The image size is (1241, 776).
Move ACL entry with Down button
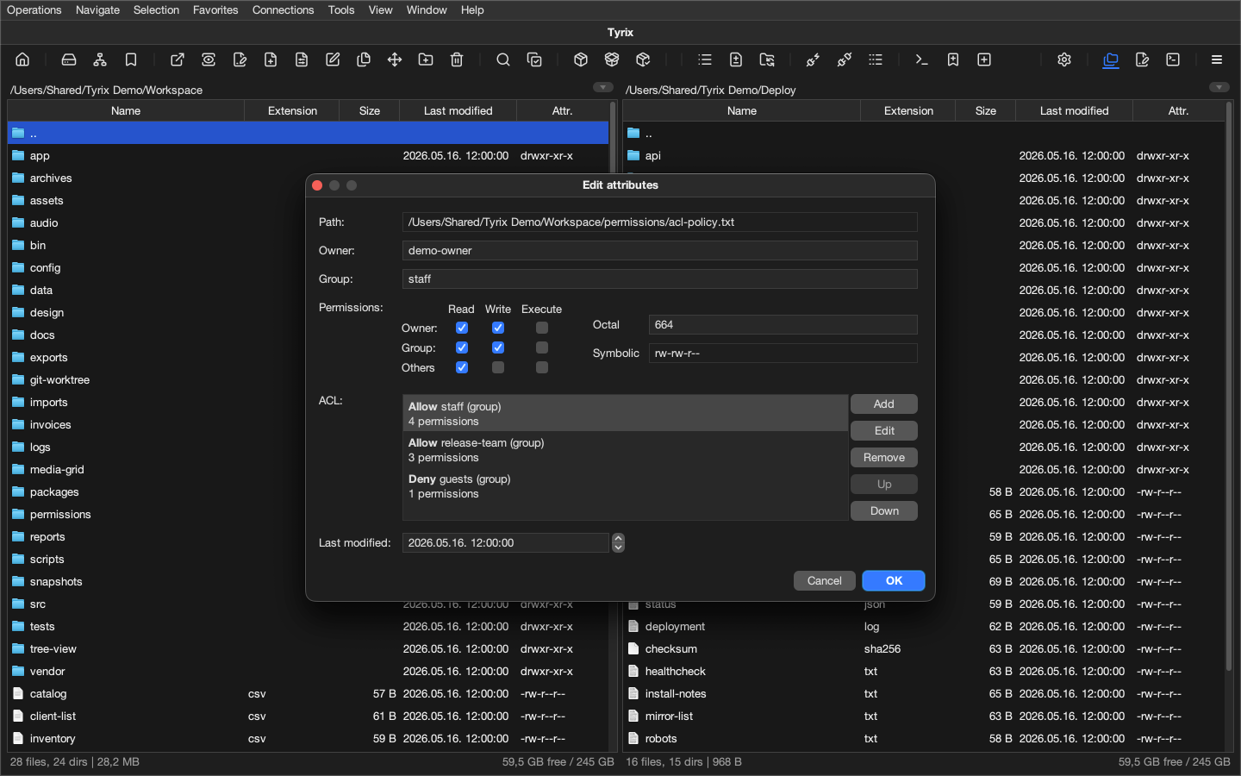(884, 511)
